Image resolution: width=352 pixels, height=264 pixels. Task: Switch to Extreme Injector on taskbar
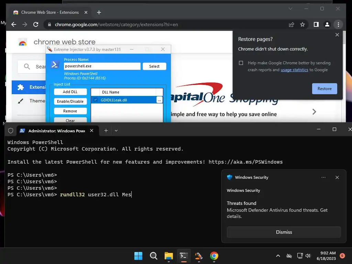(x=199, y=256)
